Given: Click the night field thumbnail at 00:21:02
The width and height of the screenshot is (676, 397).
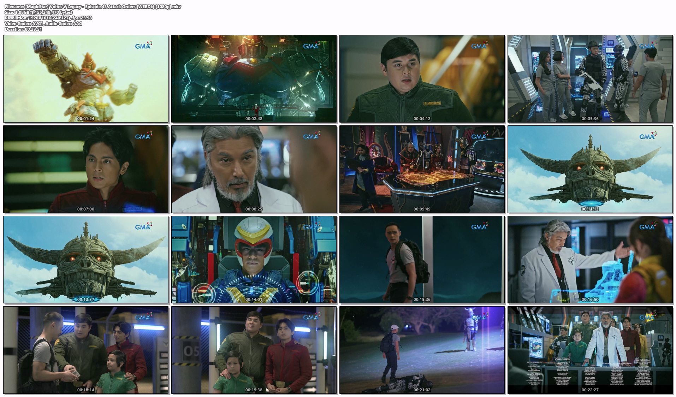Looking at the screenshot, I should pyautogui.click(x=422, y=350).
